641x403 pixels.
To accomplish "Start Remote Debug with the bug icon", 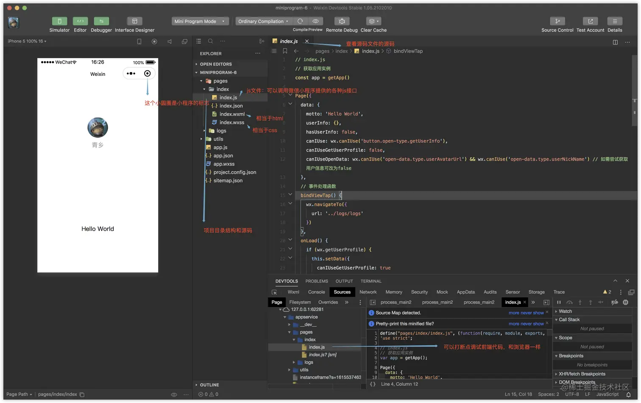I will (342, 21).
